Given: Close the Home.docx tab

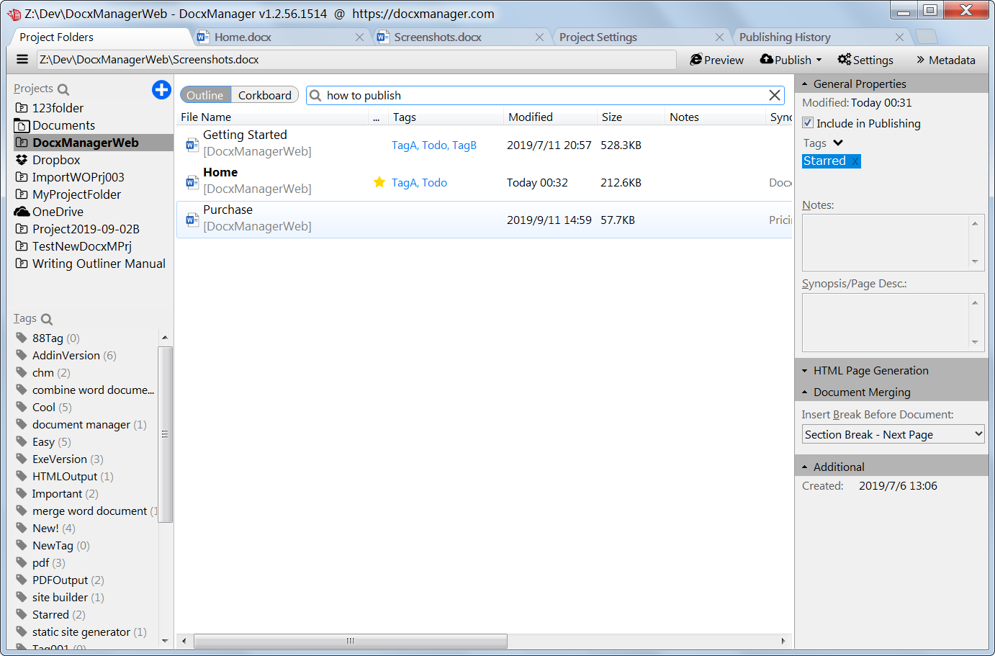Looking at the screenshot, I should pos(359,37).
